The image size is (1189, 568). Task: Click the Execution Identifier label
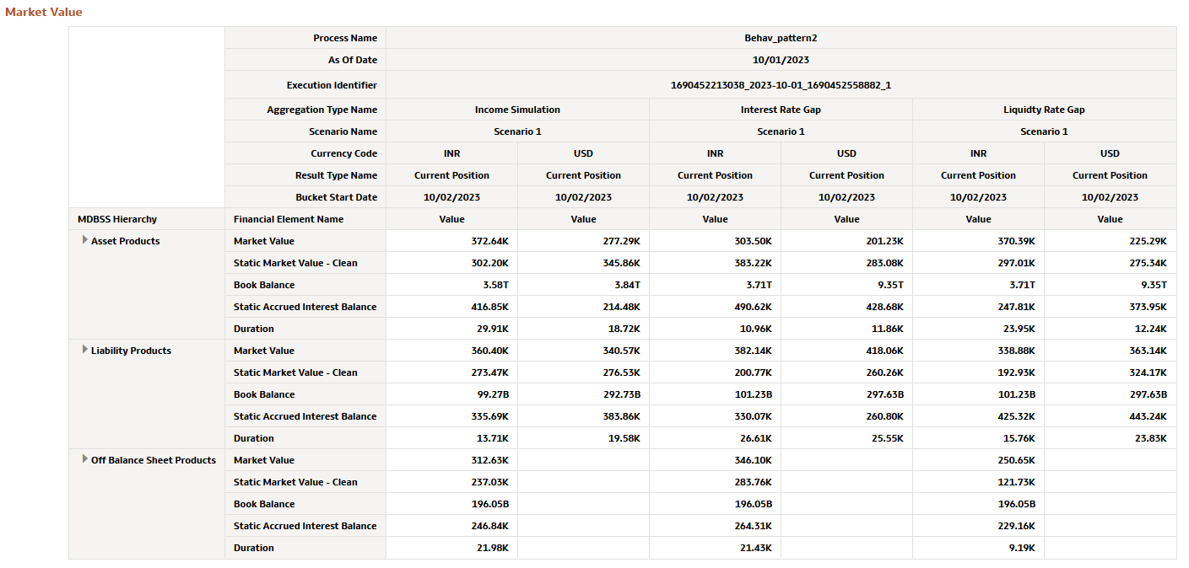332,85
